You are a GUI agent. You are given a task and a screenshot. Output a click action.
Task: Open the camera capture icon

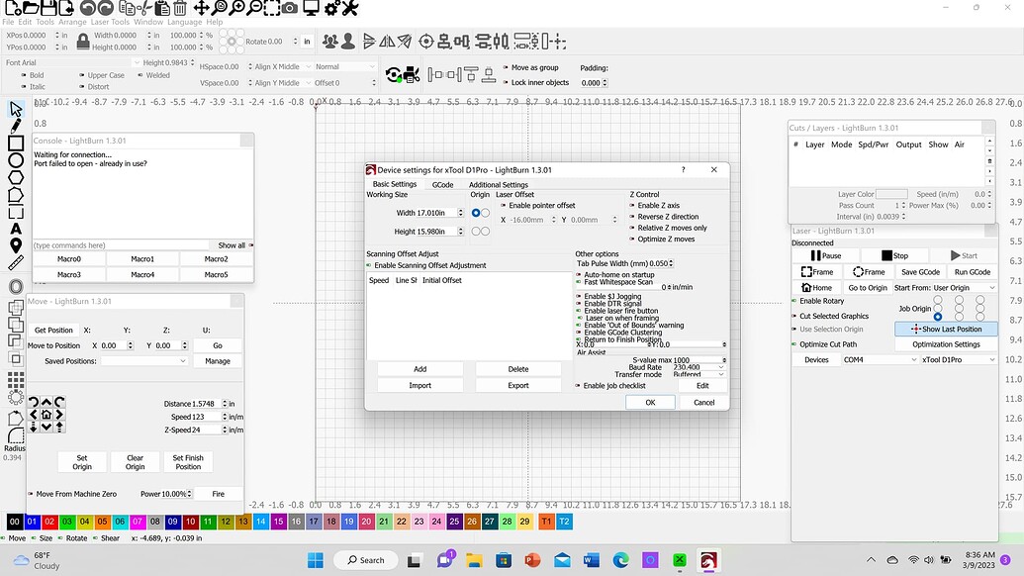tap(290, 8)
